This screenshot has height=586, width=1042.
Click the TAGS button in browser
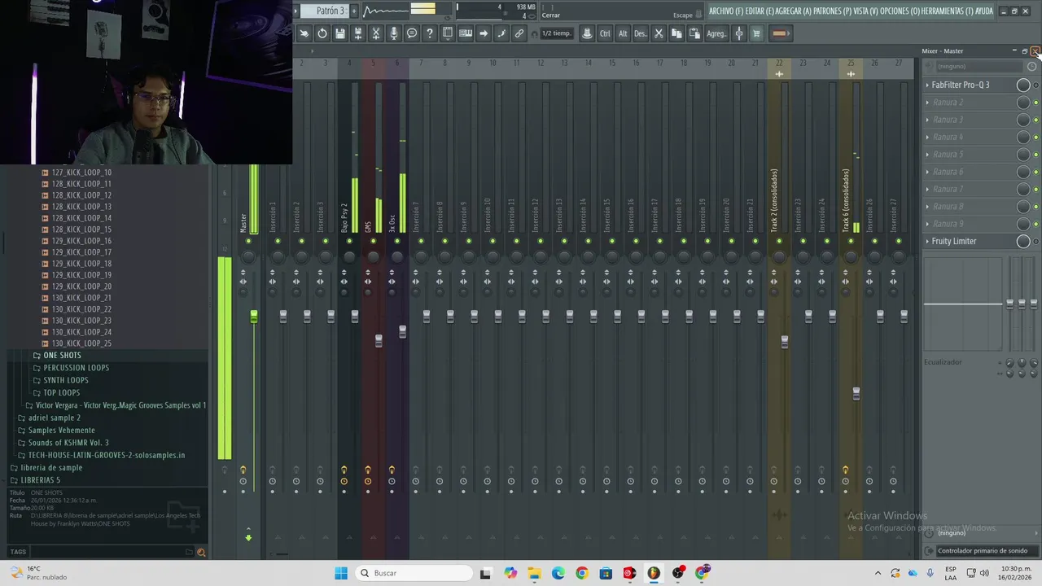coord(18,552)
